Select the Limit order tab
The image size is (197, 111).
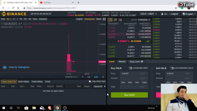112,62
